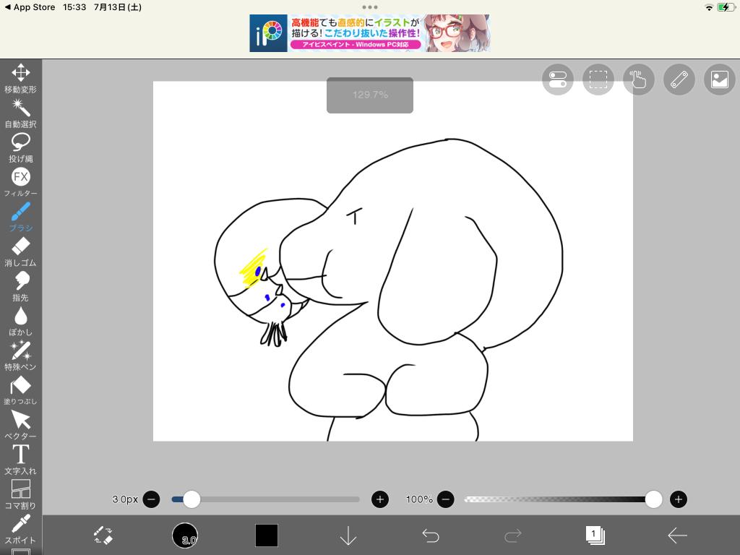Toggle the view settings switch icon at top
The image size is (740, 555).
coord(557,79)
